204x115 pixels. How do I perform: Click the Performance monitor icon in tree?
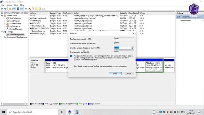coord(8,26)
